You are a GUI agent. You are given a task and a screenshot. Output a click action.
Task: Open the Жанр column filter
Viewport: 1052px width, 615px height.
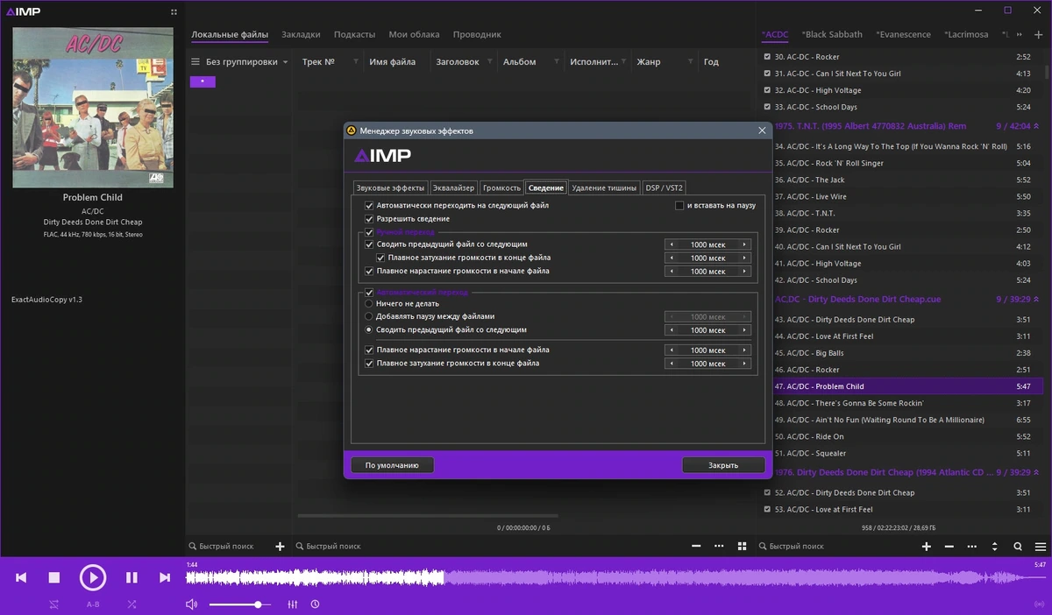click(x=691, y=62)
